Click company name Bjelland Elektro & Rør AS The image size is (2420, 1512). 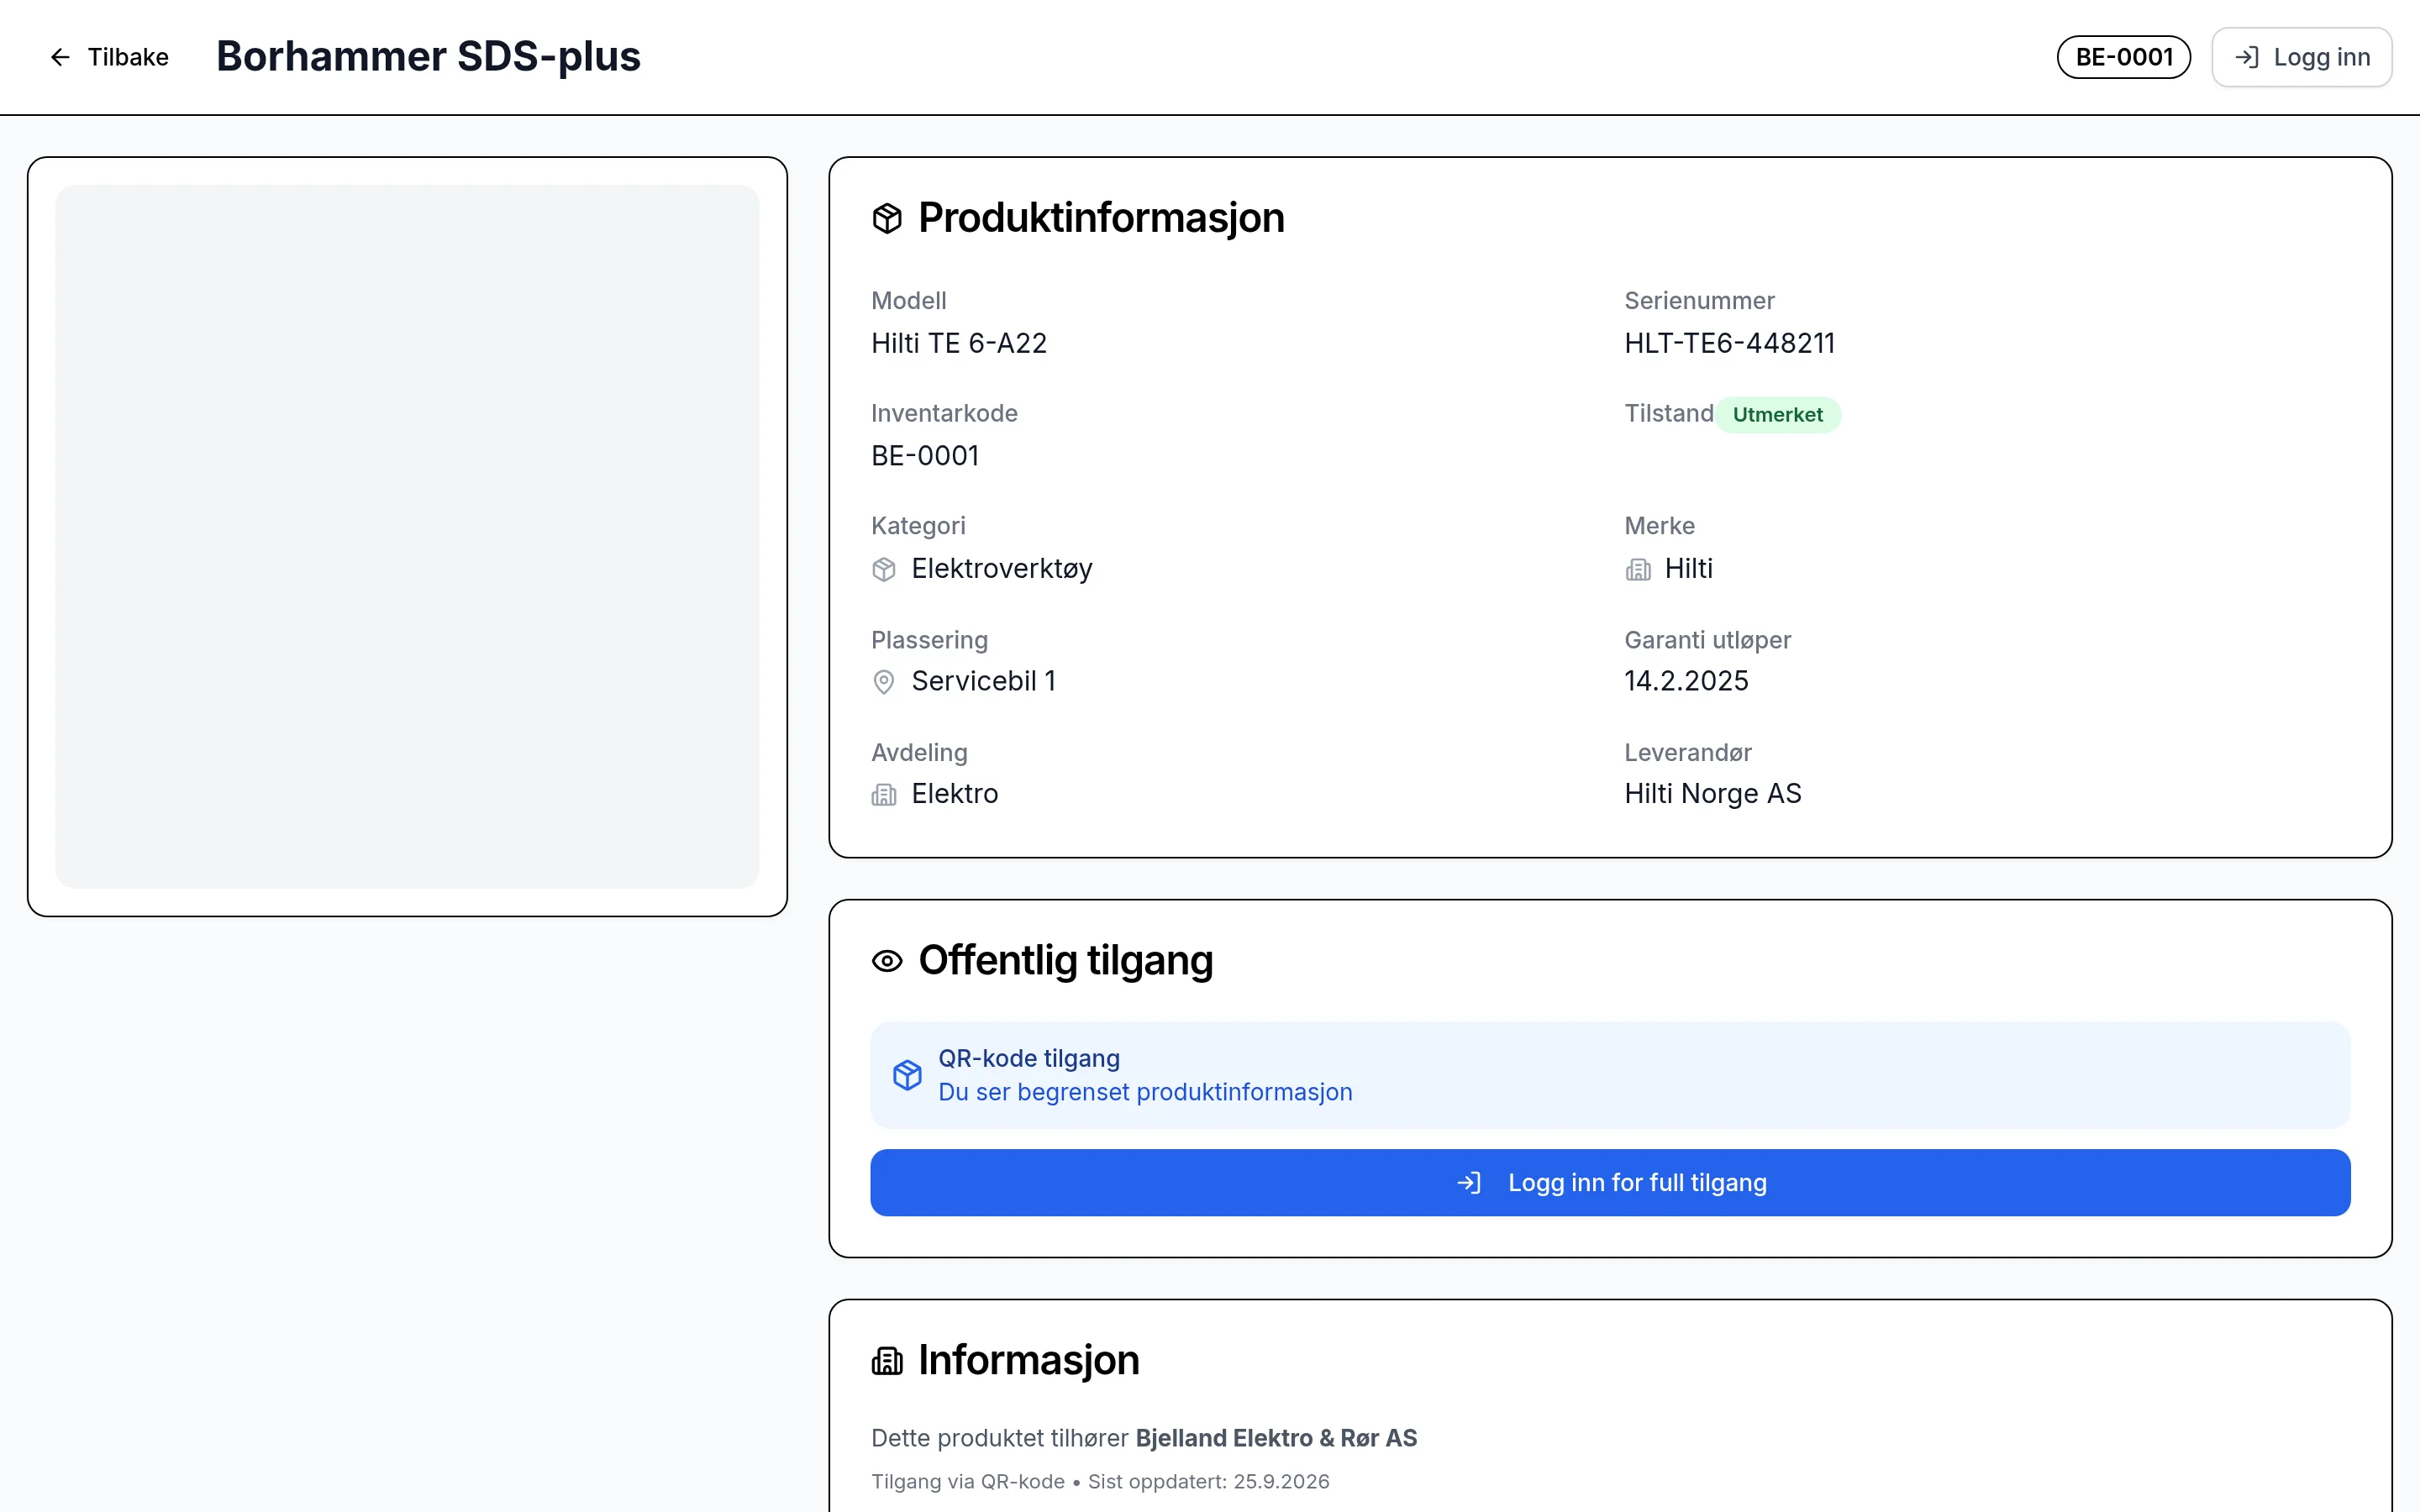click(1276, 1438)
